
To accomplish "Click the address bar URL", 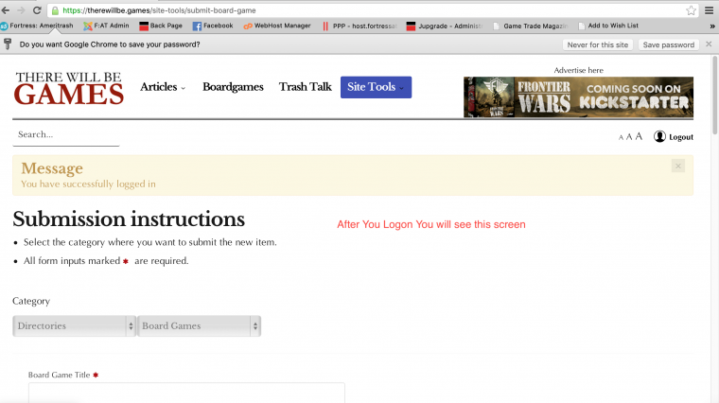I will (x=159, y=10).
